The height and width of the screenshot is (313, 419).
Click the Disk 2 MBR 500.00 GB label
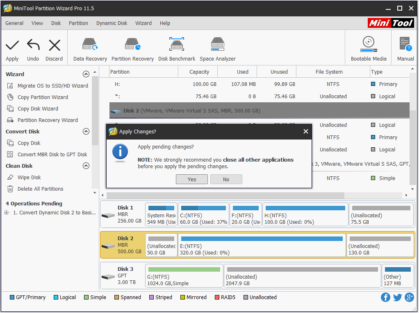pos(129,245)
